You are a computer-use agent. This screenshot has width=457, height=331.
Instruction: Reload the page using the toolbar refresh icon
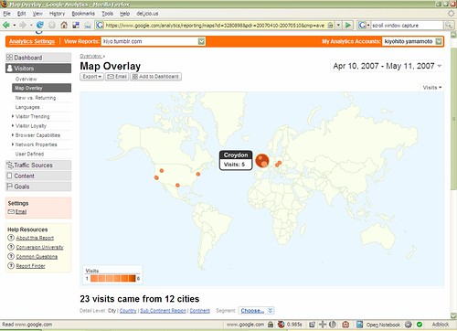pyautogui.click(x=40, y=25)
